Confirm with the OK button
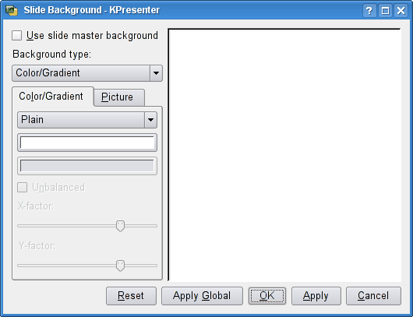413x317 pixels. [267, 296]
